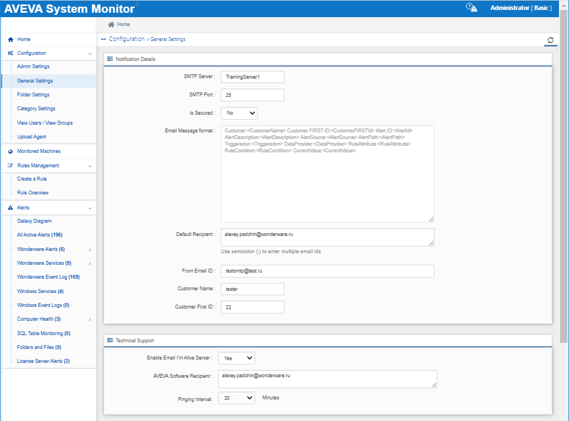Screen dimensions: 569x421
Task: Click the SMTP Server input field
Action: pyautogui.click(x=252, y=77)
